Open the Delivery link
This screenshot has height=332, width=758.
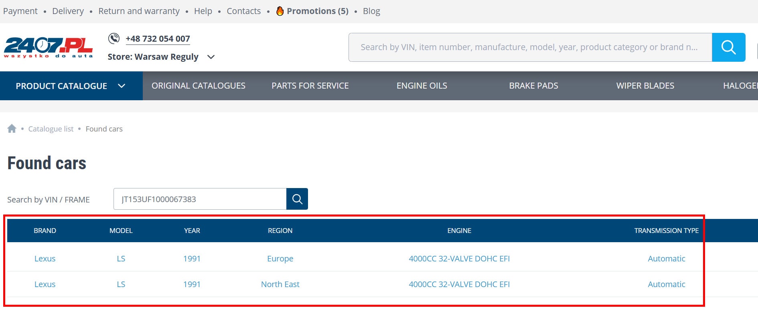[x=68, y=11]
